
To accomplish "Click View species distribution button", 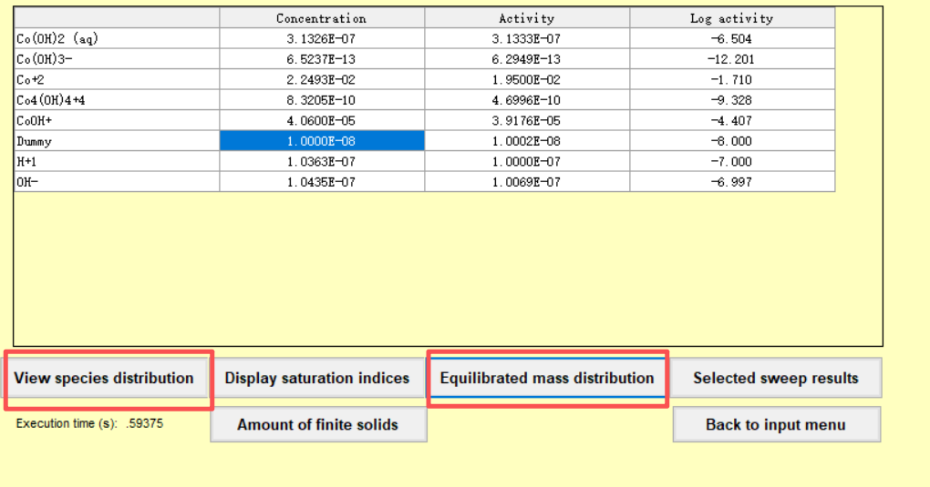I will tap(104, 379).
